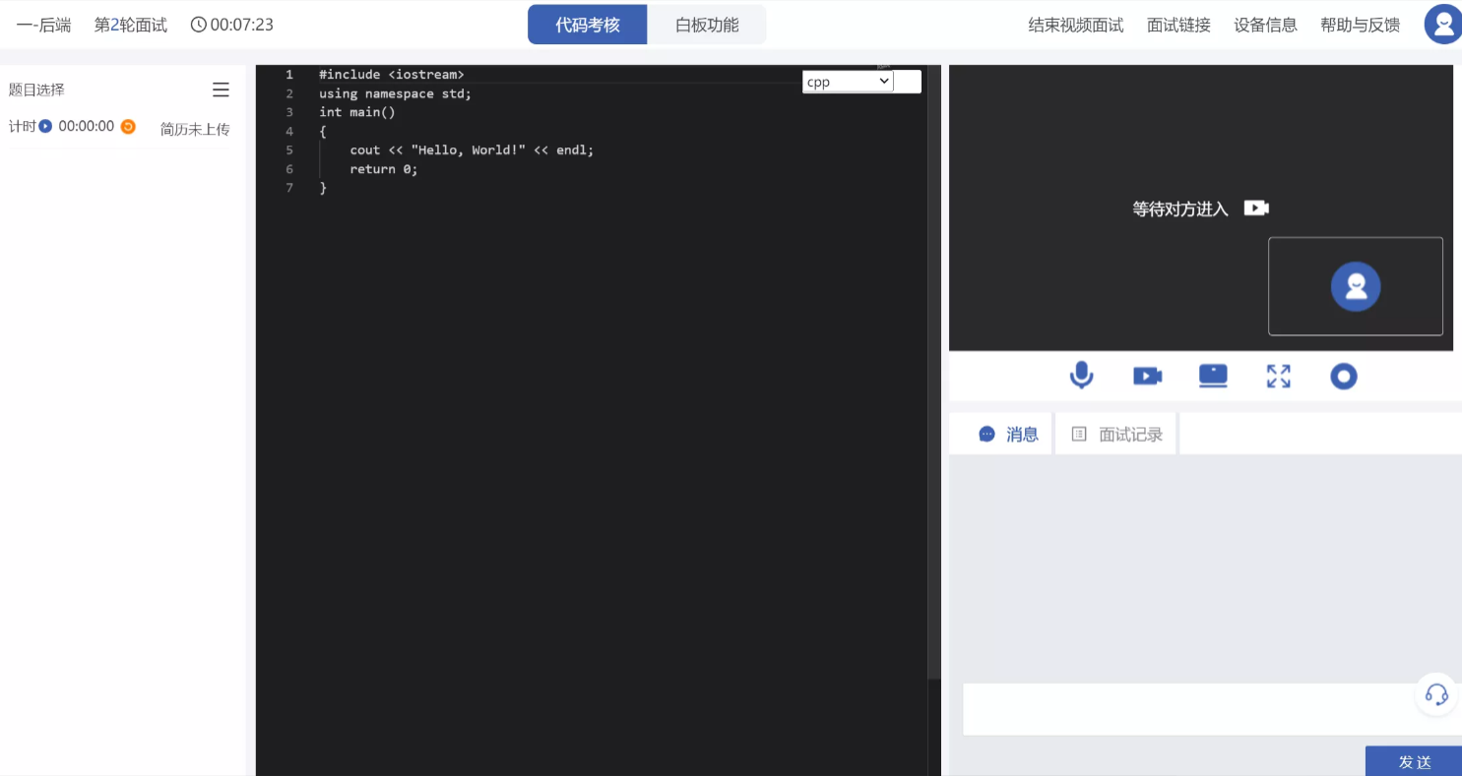Viewport: 1462px width, 776px height.
Task: Start screen sharing with the monitor icon
Action: coord(1213,376)
